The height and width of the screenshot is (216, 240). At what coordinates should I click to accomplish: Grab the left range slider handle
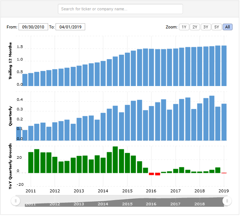pyautogui.click(x=16, y=201)
